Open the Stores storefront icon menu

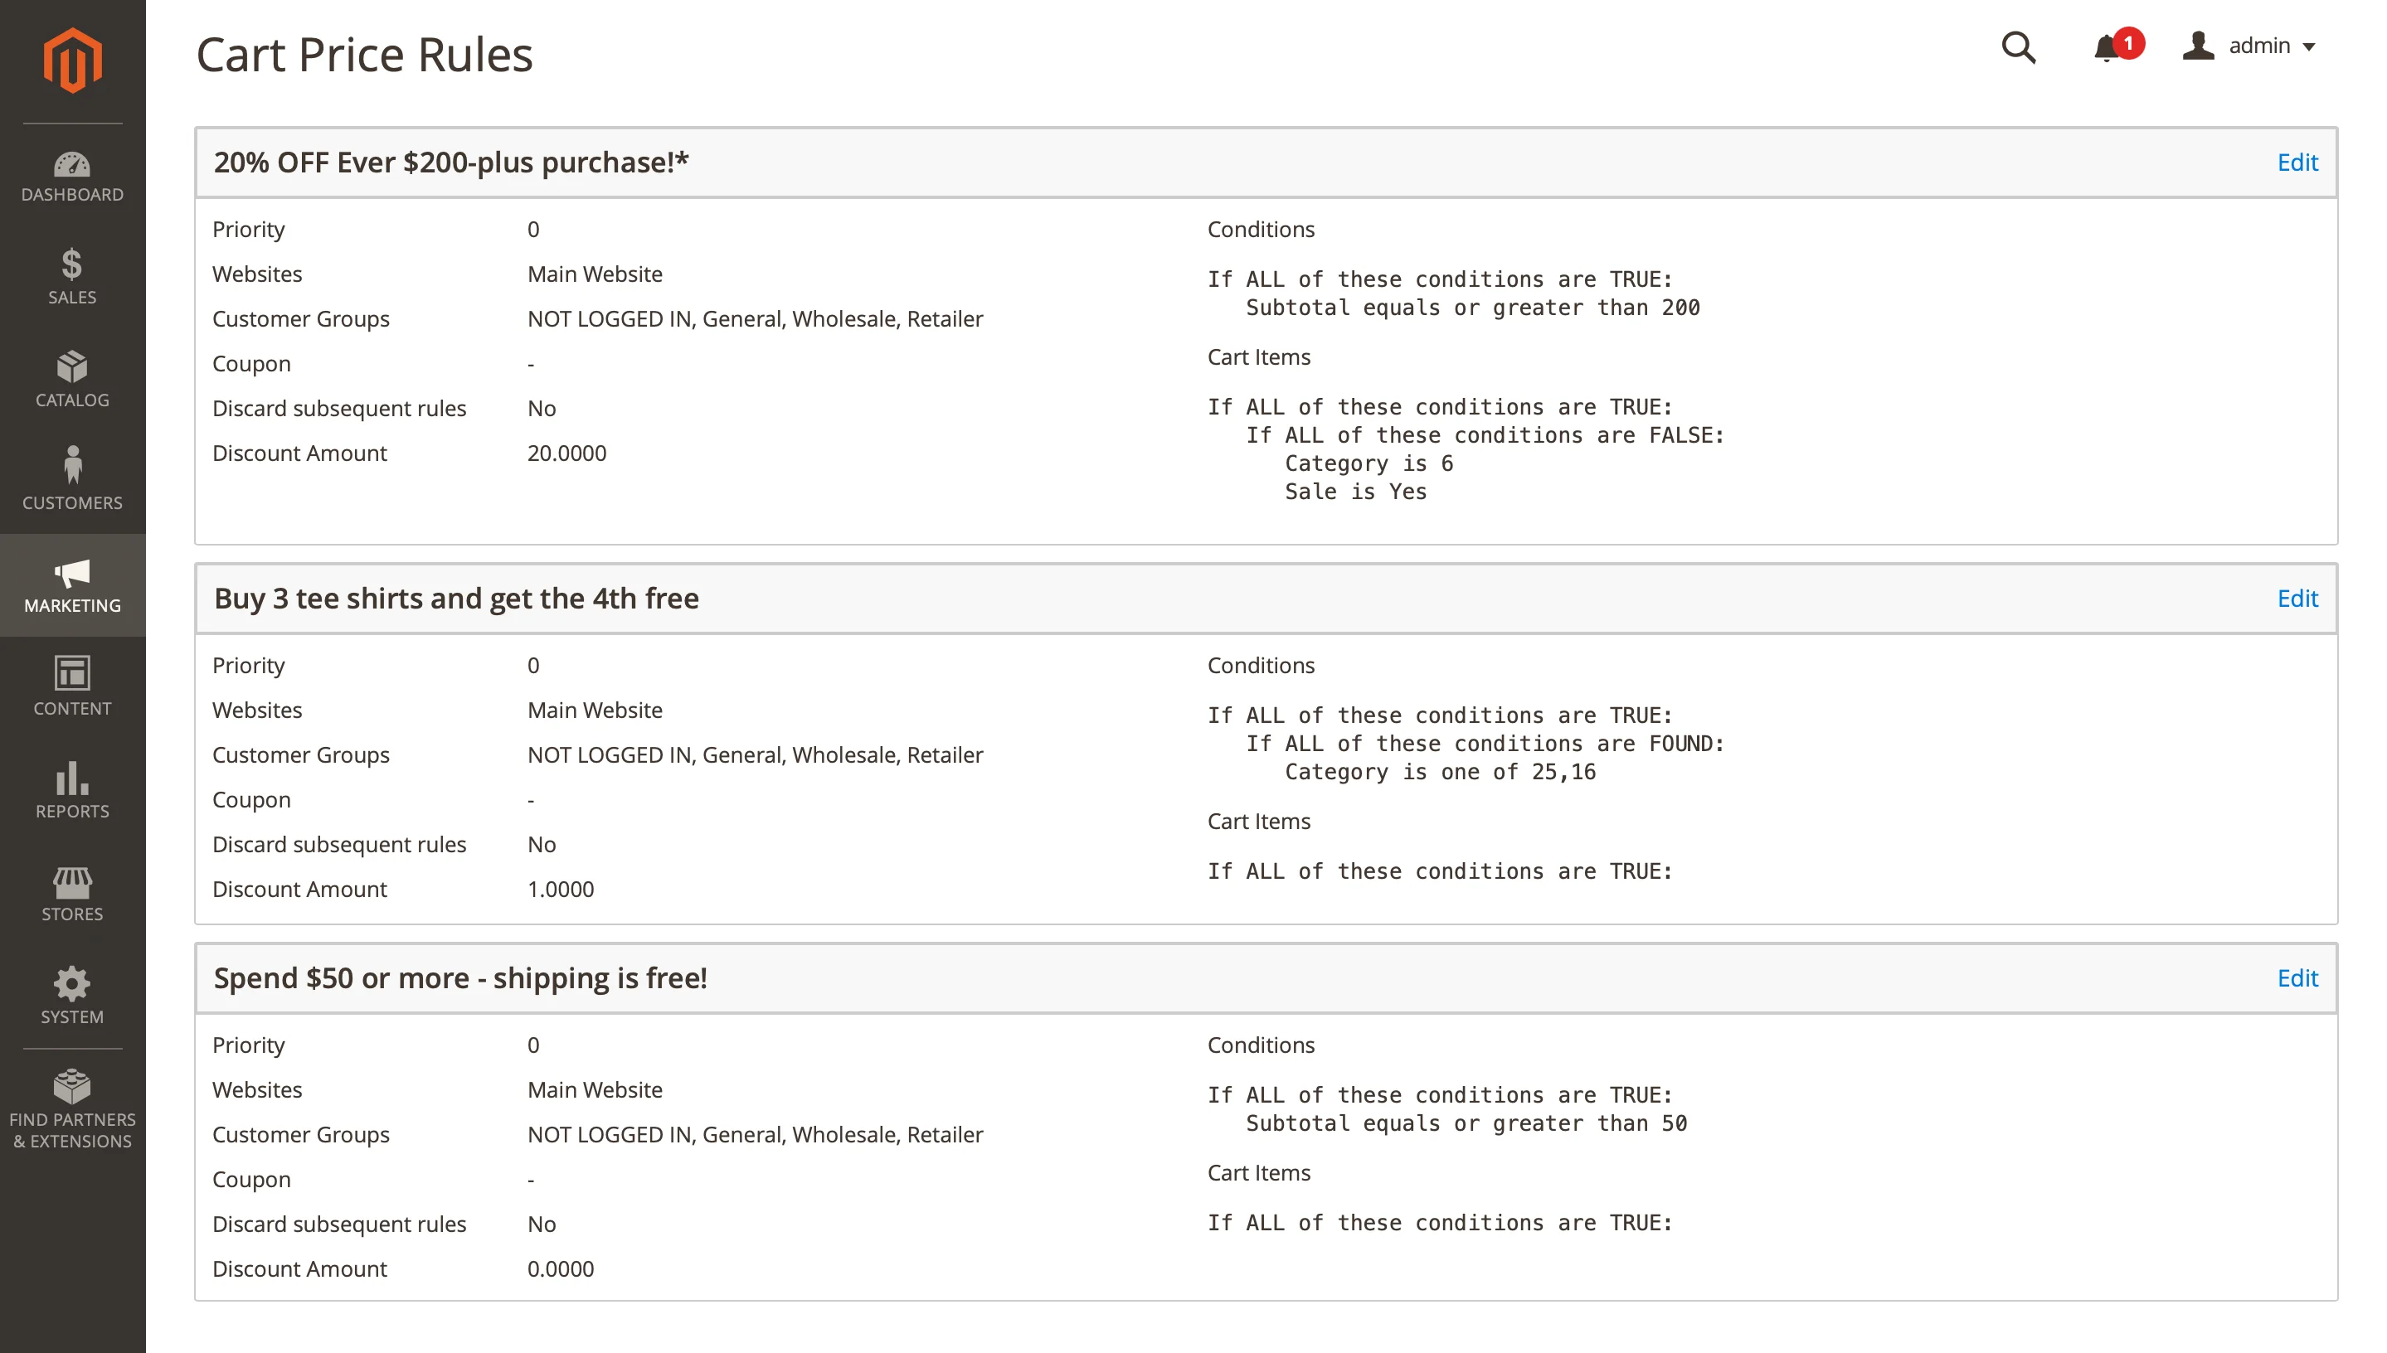(x=72, y=894)
